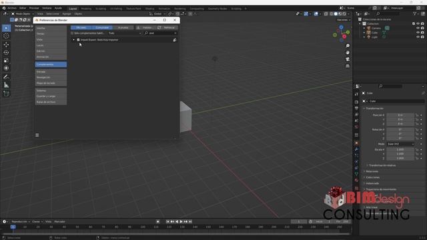Open the Modifier properties wrench tab
The width and height of the screenshot is (427, 240).
point(356,149)
